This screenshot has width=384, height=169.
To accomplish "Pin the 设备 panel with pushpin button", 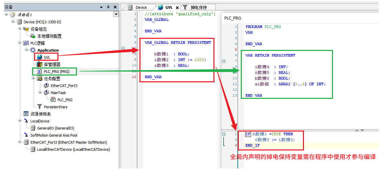I will click(x=108, y=7).
